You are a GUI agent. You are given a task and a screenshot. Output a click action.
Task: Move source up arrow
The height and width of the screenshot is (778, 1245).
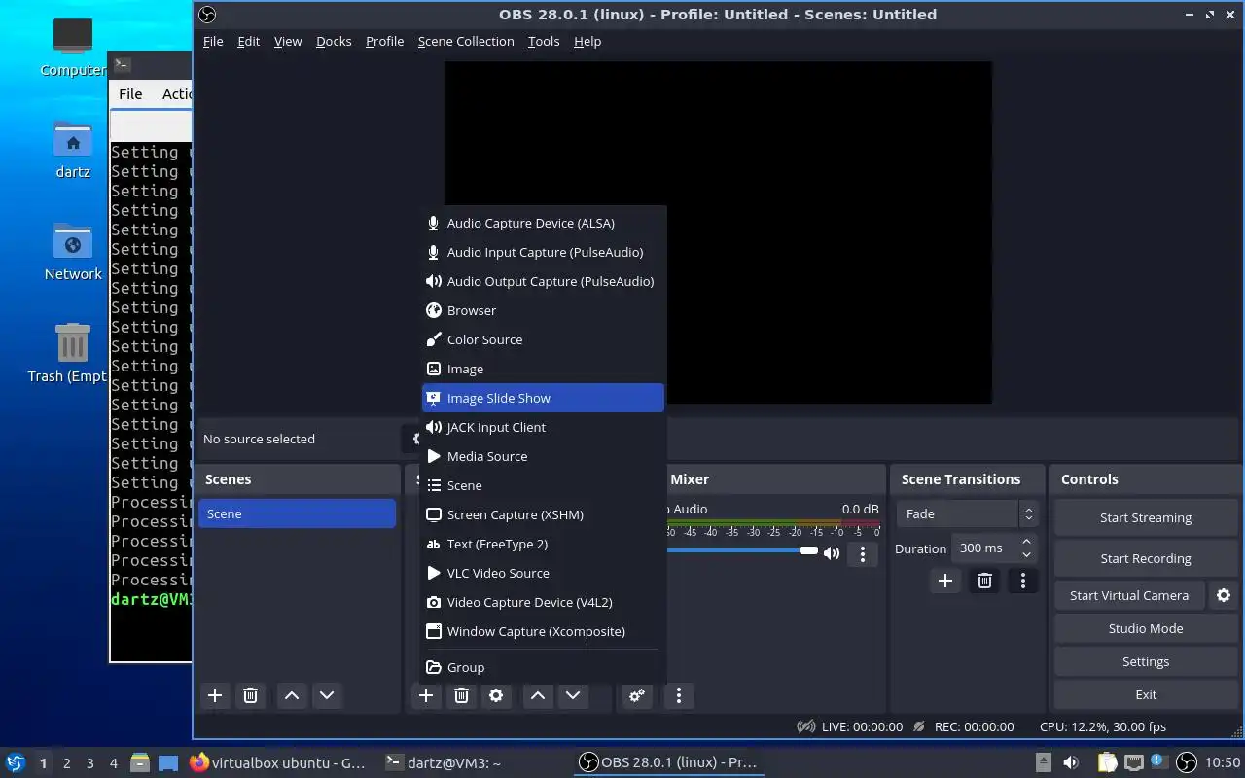538,695
